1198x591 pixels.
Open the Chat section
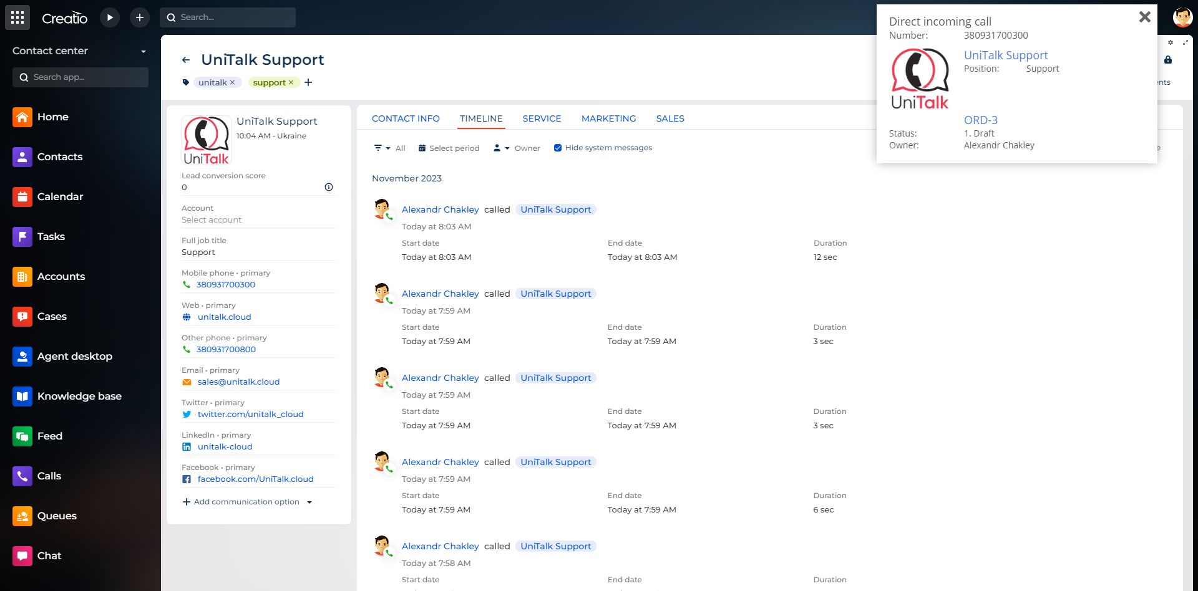coord(49,555)
